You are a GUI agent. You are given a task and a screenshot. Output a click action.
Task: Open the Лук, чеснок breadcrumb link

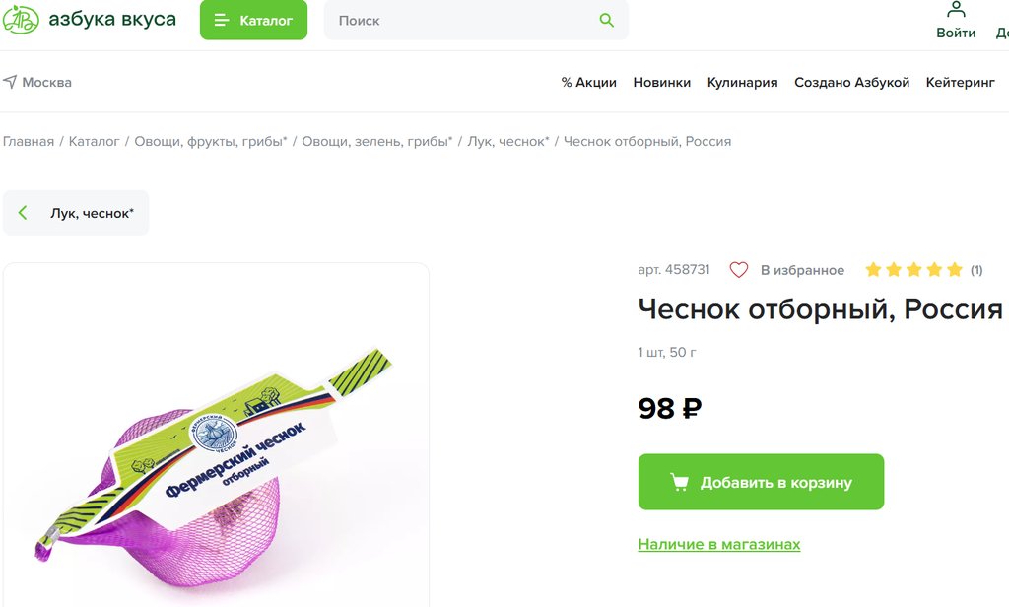click(x=507, y=141)
